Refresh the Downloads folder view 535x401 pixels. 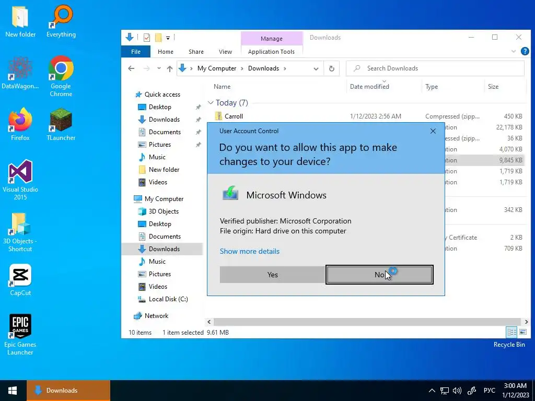coord(332,68)
